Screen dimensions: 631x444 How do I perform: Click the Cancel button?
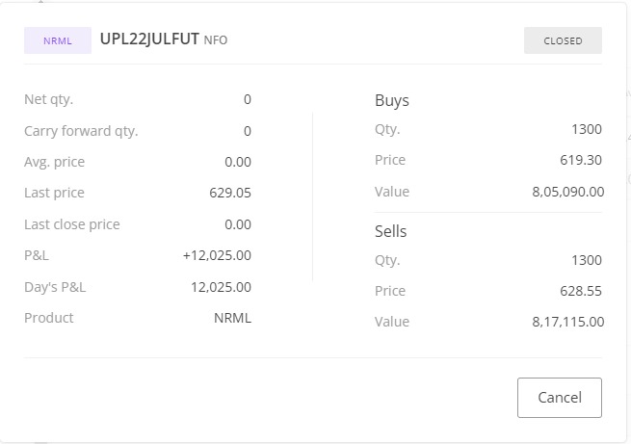tap(559, 397)
